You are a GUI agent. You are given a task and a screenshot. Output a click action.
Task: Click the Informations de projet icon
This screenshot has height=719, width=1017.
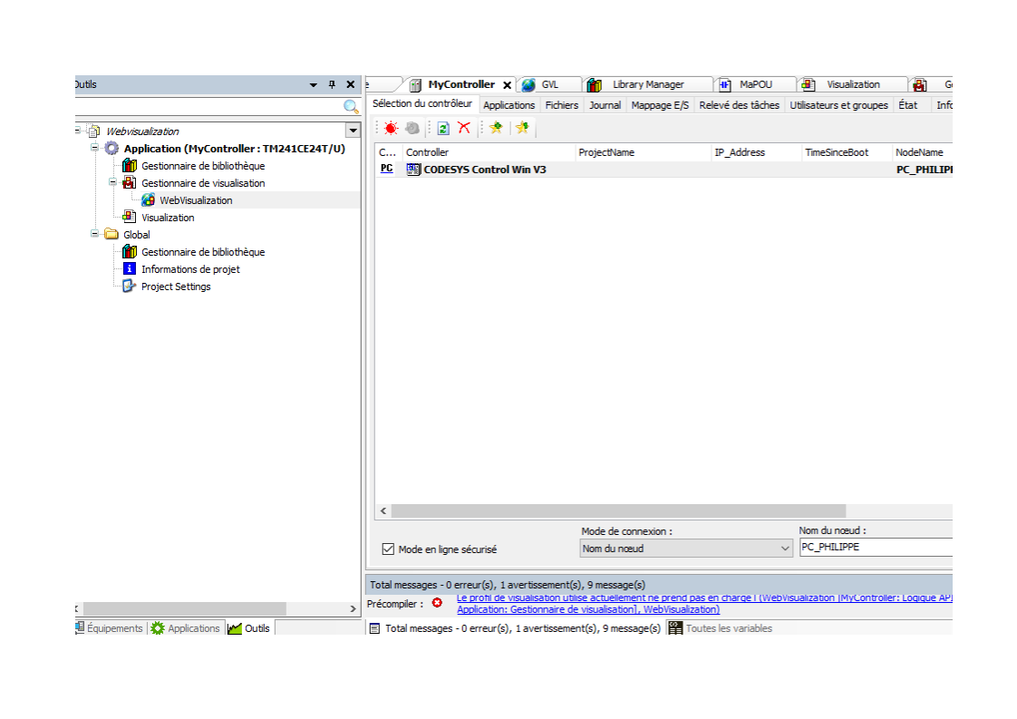130,269
